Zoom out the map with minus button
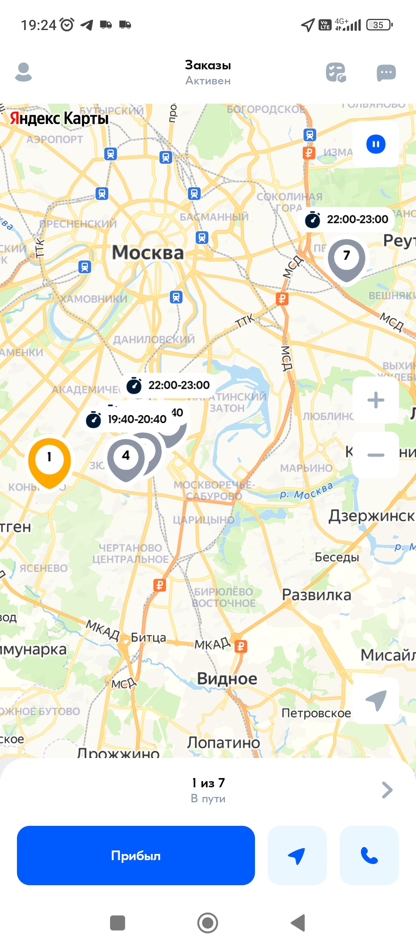 (x=376, y=455)
